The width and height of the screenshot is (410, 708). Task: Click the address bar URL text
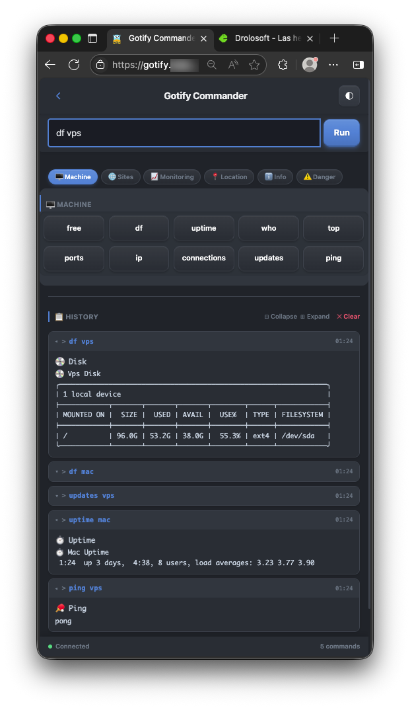click(155, 65)
